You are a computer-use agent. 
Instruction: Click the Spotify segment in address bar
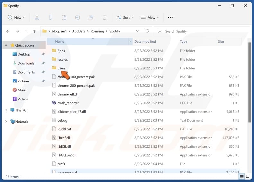click(114, 31)
